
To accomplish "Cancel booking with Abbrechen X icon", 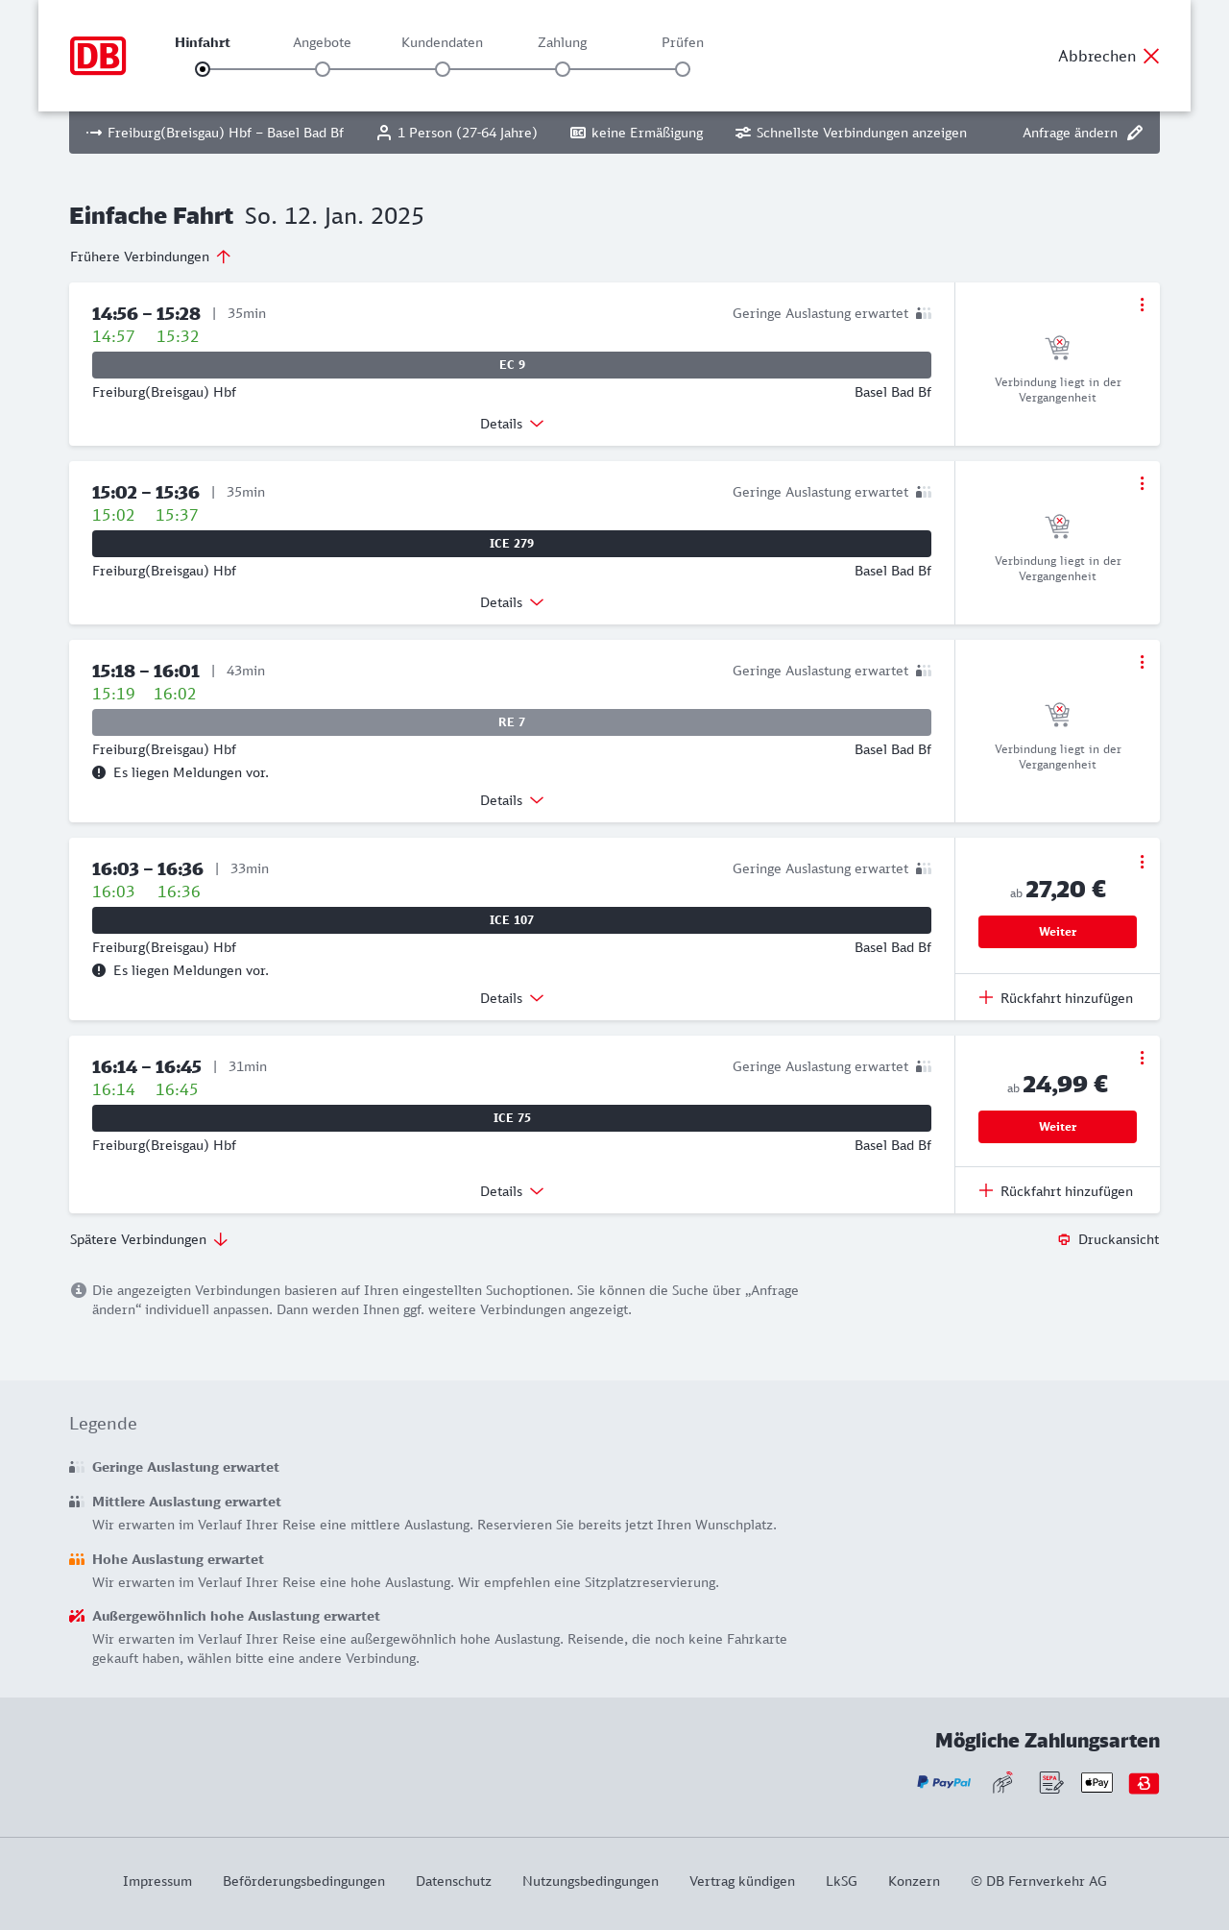I will click(1151, 56).
